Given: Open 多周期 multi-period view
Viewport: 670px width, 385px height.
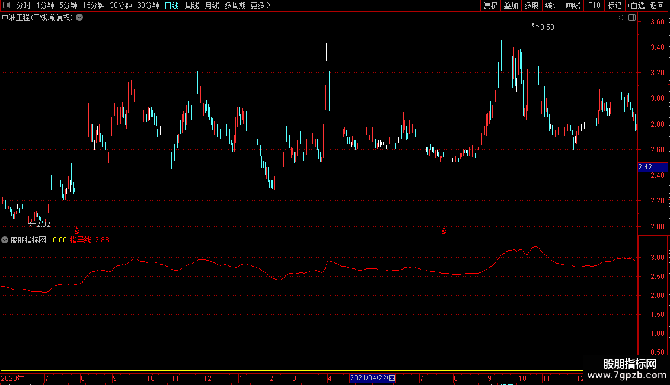Looking at the screenshot, I should tap(235, 5).
